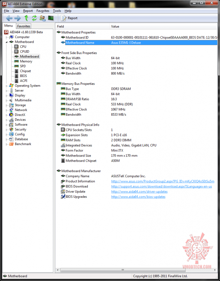
Task: Open the Favorites menu
Action: [43, 11]
